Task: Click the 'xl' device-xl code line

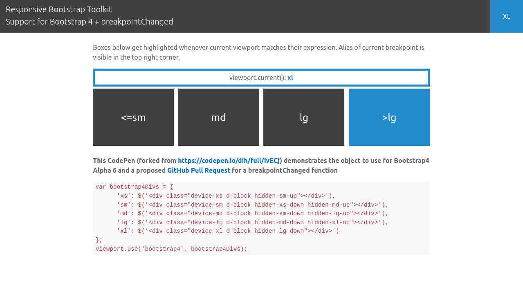Action: click(x=228, y=231)
